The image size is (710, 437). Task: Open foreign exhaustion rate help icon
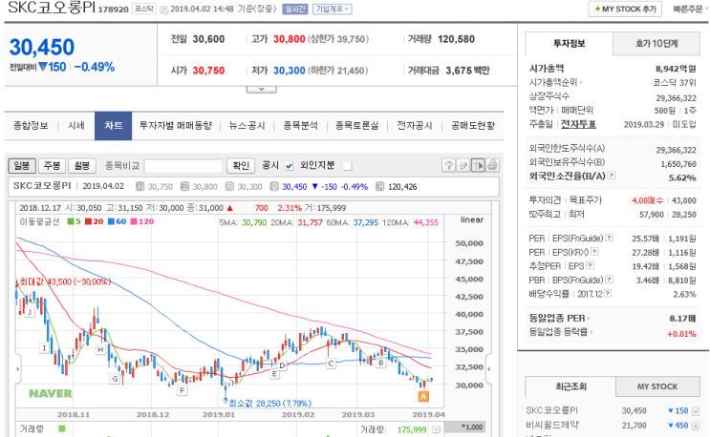click(x=612, y=176)
